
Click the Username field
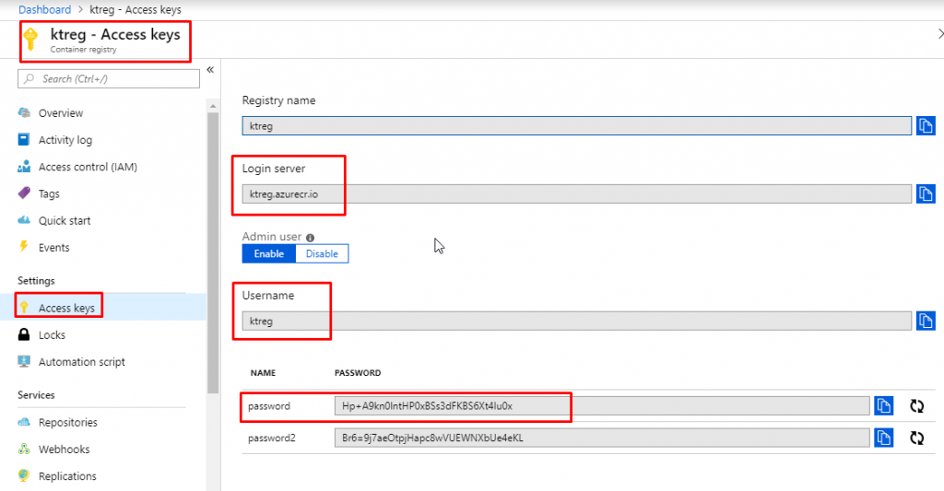577,321
